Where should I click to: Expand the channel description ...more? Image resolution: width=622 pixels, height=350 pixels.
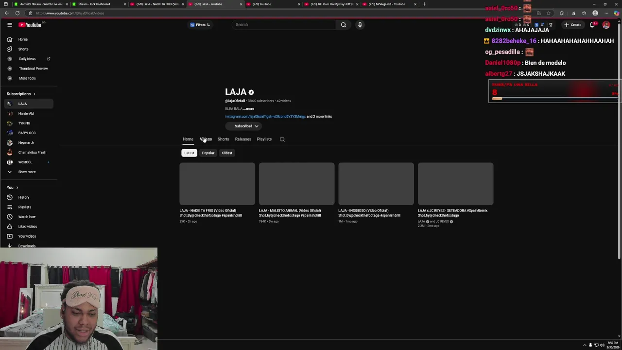coord(249,108)
